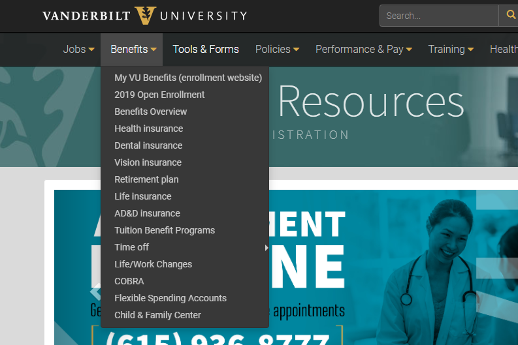Click the Vanderbilt University logo

click(x=145, y=16)
